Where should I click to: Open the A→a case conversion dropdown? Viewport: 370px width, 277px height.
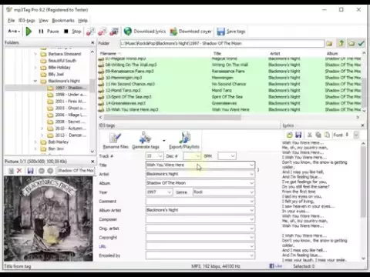(14, 32)
